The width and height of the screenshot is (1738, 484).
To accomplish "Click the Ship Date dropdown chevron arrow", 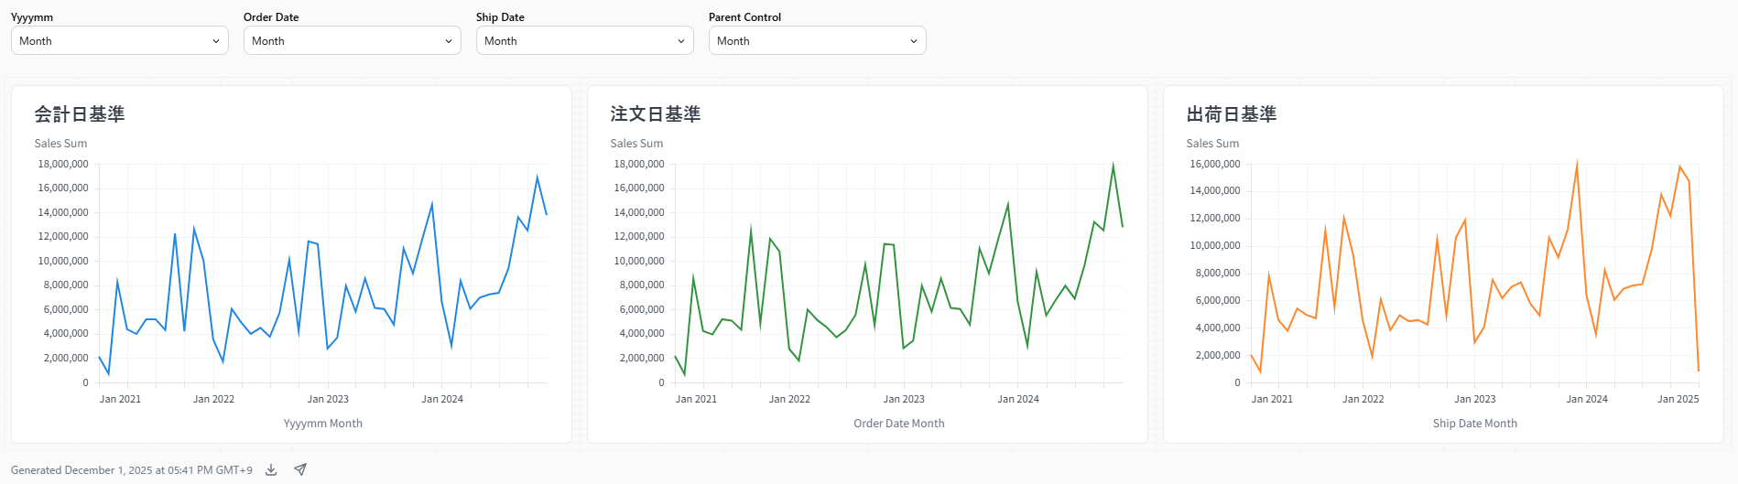I will click(x=681, y=41).
